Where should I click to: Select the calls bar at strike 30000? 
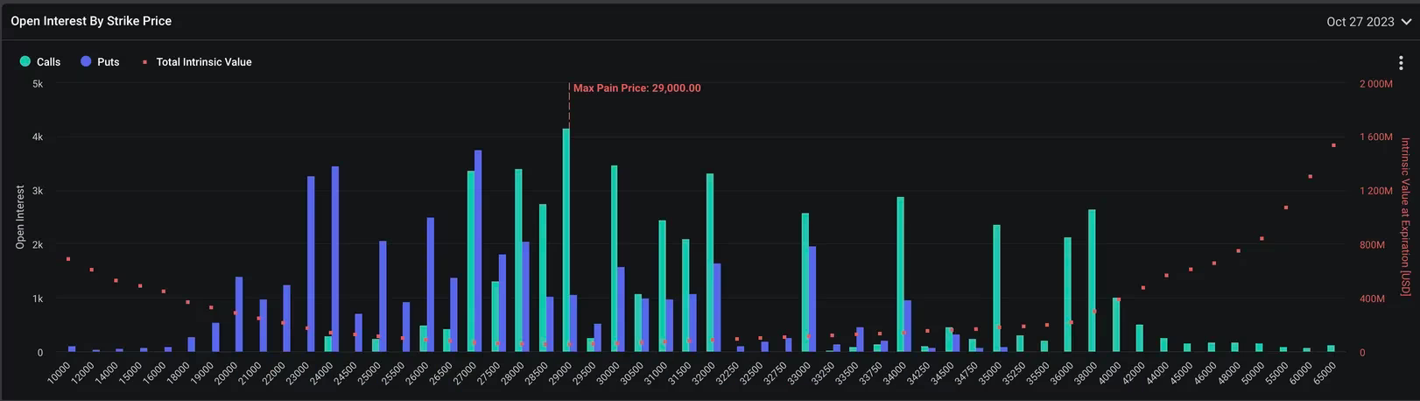(x=614, y=259)
